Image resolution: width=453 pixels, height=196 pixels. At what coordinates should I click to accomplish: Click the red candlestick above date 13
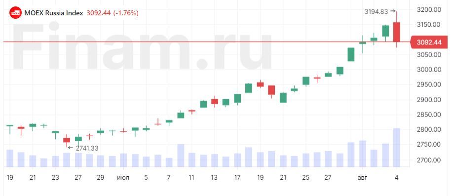point(214,102)
